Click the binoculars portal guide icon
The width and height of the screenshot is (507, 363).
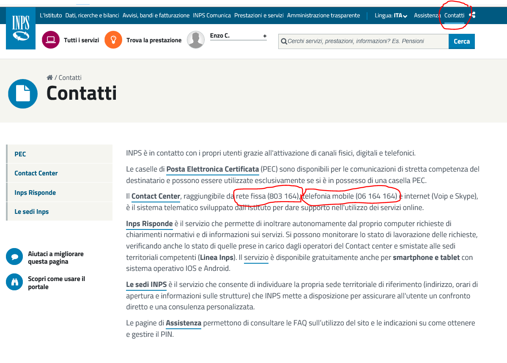pyautogui.click(x=14, y=282)
